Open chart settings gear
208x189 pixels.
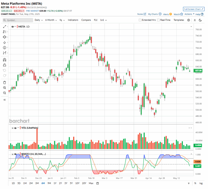188,20
